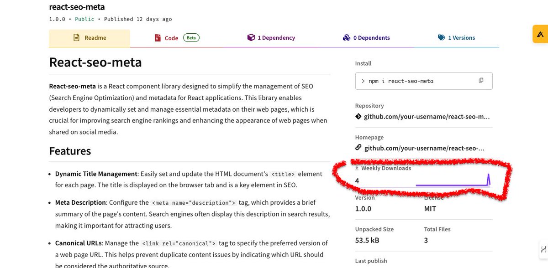548x268 pixels.
Task: Click the small icon at right edge
Action: (543, 249)
